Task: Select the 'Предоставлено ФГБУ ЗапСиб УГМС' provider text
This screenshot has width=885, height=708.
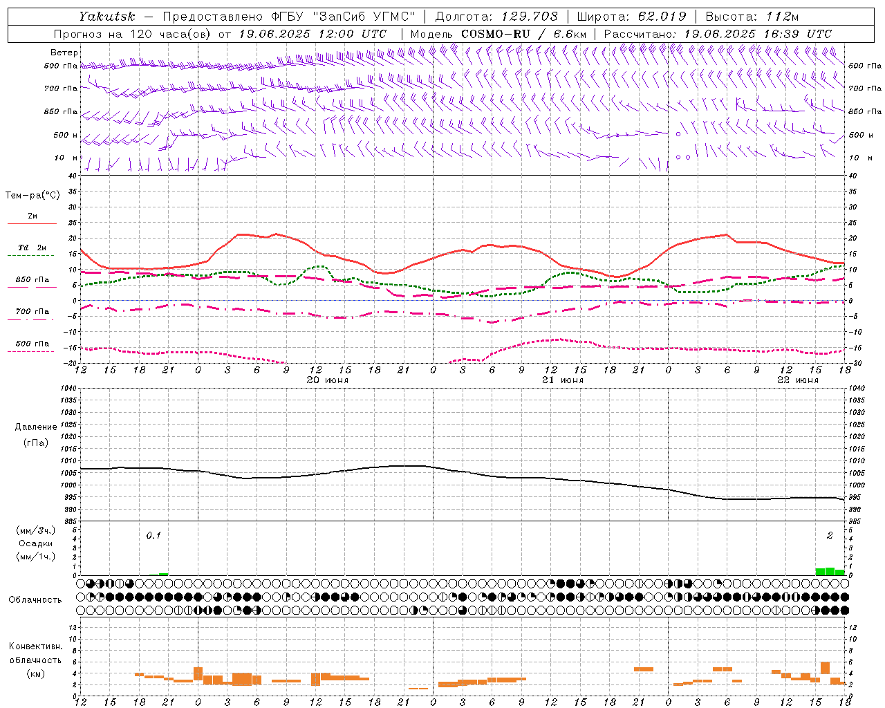Action: (290, 16)
